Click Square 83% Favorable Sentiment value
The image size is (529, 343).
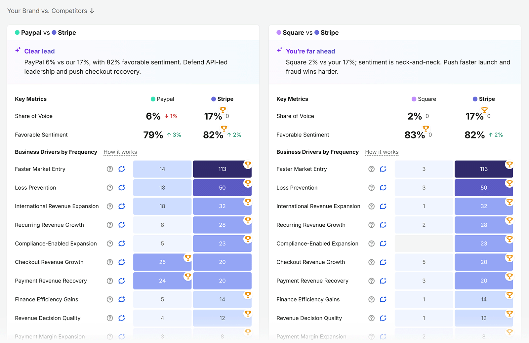(x=415, y=135)
